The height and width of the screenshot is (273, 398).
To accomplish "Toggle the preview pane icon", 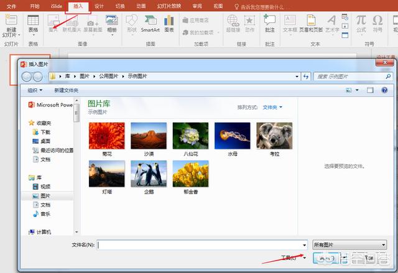I will (x=369, y=90).
